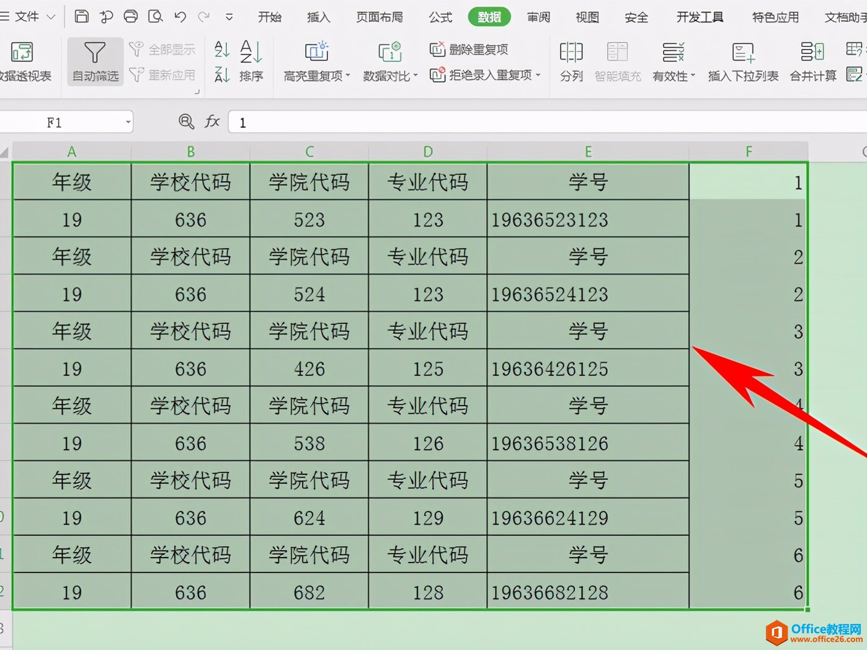Viewport: 867px width, 650px height.
Task: Click the Undo arrow icon
Action: pyautogui.click(x=180, y=17)
